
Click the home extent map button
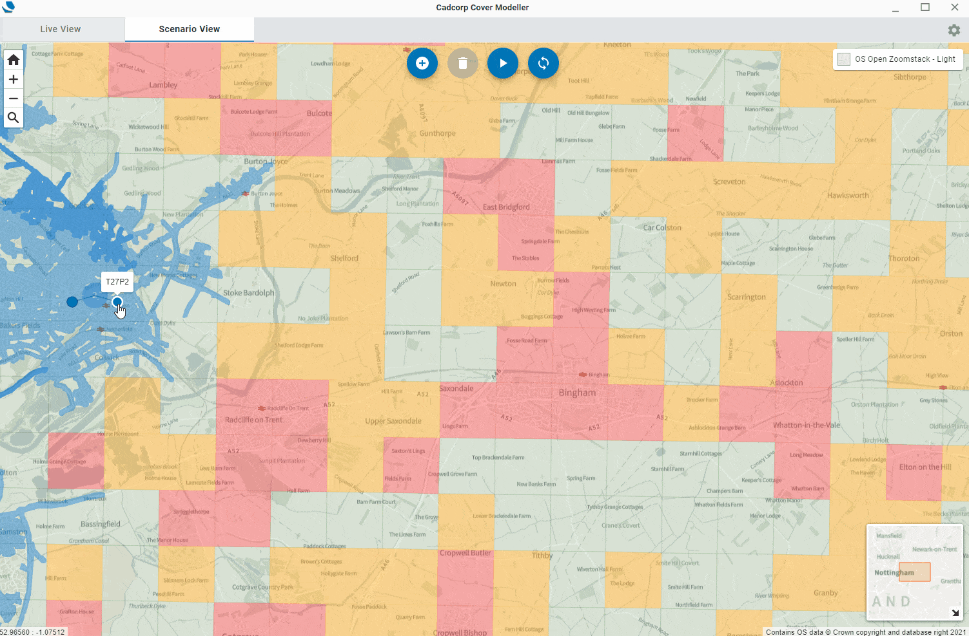(x=14, y=60)
